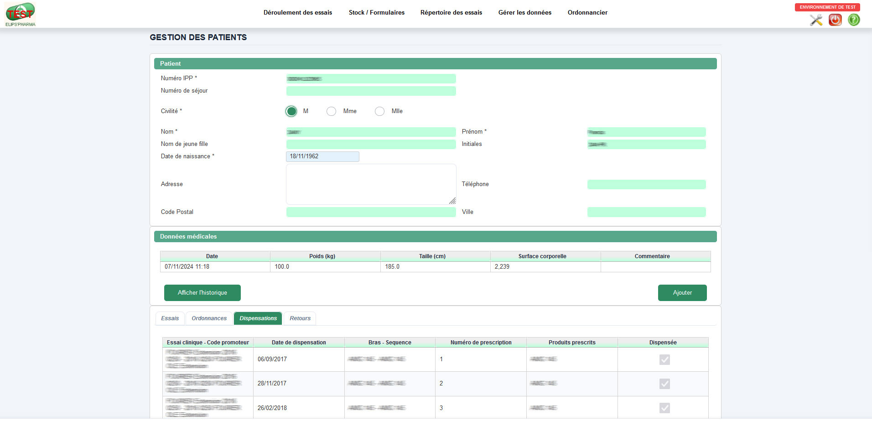872x421 pixels.
Task: Open the Ordonnancier menu
Action: tap(587, 12)
